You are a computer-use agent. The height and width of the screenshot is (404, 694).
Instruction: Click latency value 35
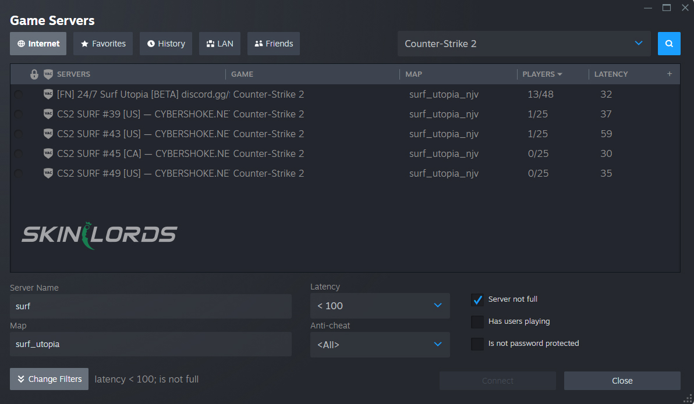click(x=606, y=173)
